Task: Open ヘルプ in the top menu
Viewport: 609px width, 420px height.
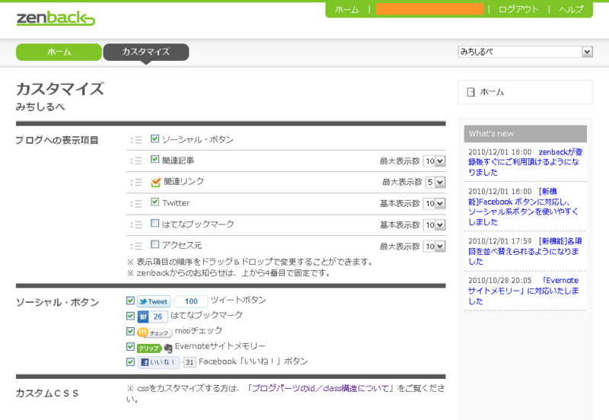Action: (x=571, y=9)
